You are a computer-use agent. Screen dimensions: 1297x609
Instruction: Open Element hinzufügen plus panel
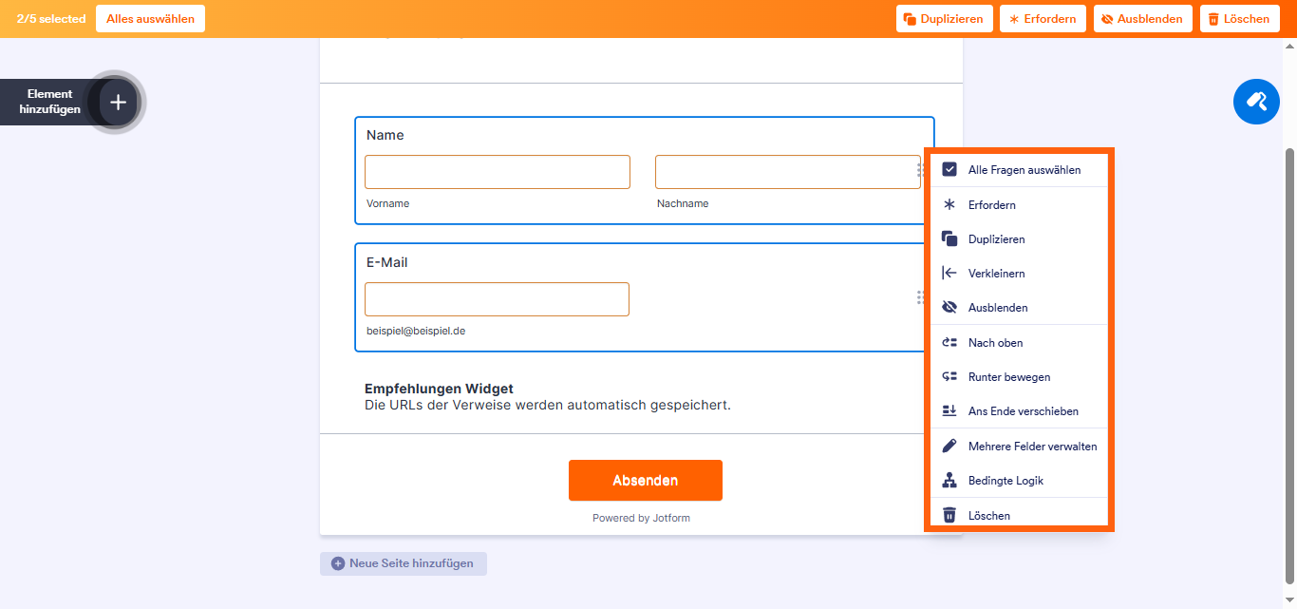point(118,102)
